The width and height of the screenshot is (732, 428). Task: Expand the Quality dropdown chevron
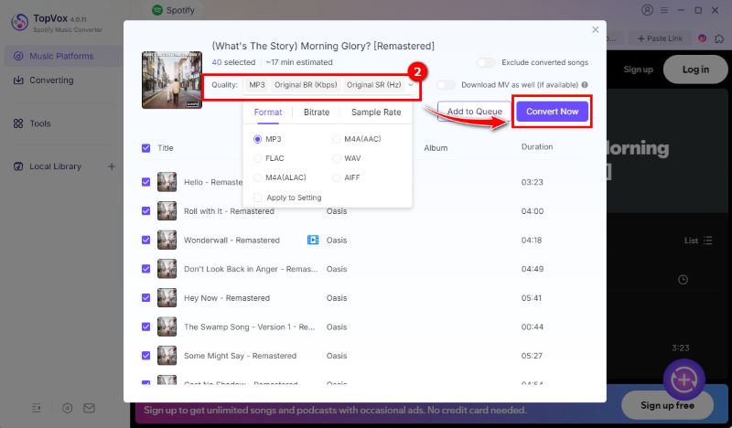coord(410,84)
